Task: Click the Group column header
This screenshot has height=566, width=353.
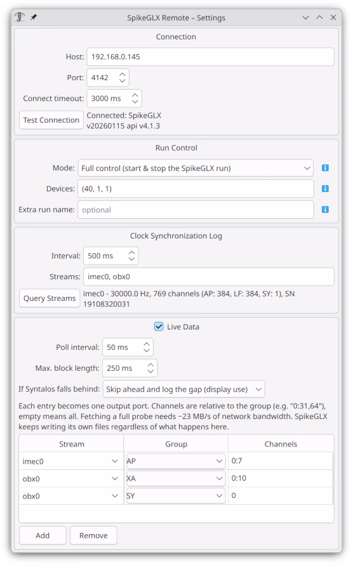Action: pos(176,444)
